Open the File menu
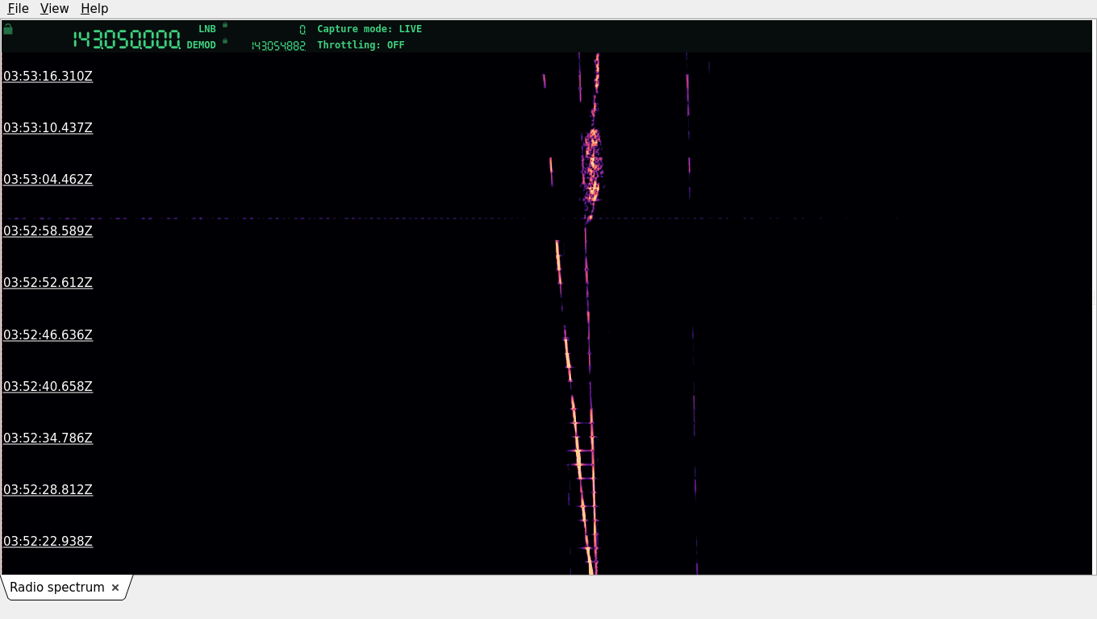 tap(18, 8)
